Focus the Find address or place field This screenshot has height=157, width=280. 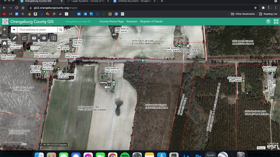pos(37,30)
